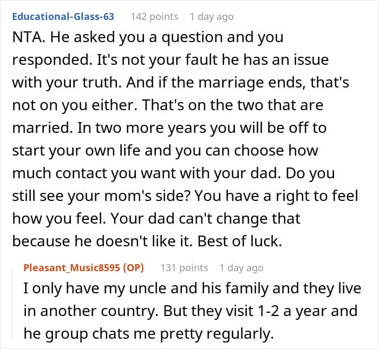The height and width of the screenshot is (349, 379).
Task: Open the Educational-Glass-63 user profile
Action: 63,17
